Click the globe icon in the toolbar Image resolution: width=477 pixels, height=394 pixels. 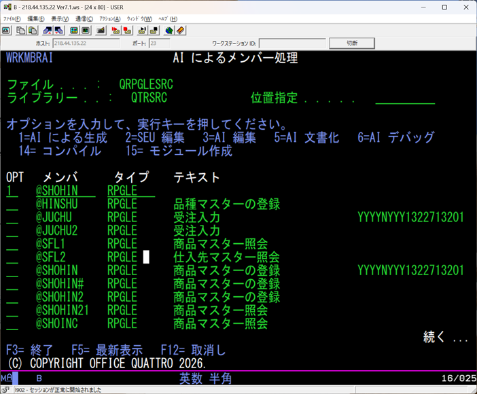169,31
